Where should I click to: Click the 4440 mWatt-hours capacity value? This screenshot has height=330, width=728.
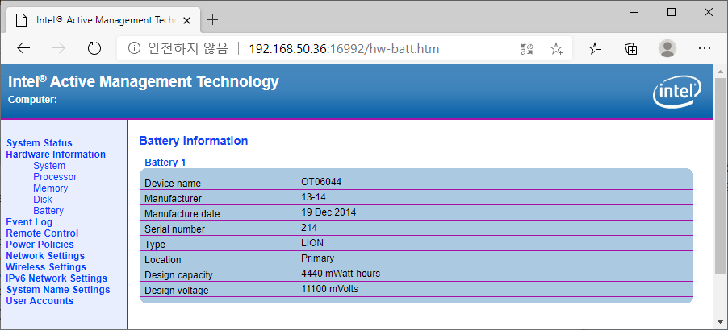tap(341, 274)
